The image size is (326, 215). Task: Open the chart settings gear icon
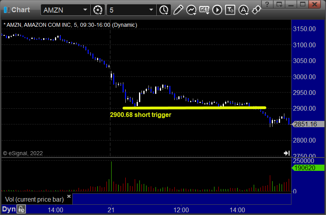(x=98, y=10)
